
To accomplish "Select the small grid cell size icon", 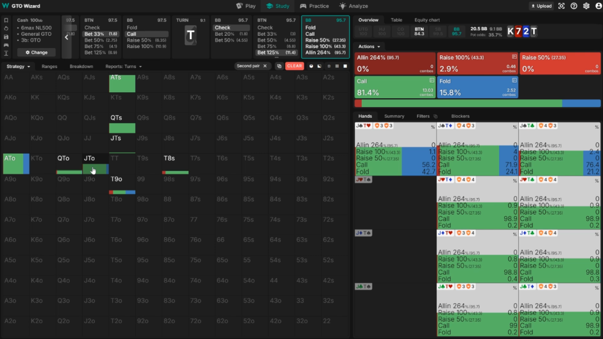I will [x=329, y=66].
